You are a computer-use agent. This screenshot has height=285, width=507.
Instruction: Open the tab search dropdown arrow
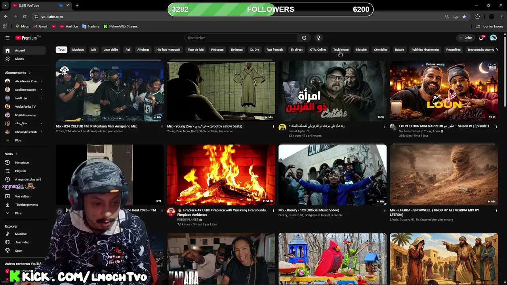(5, 6)
